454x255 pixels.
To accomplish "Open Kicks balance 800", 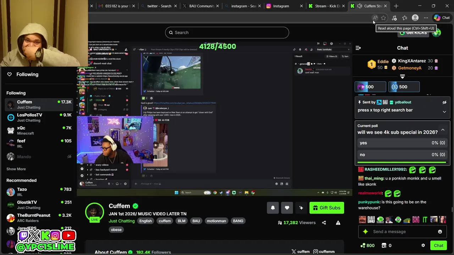I will click(x=367, y=245).
